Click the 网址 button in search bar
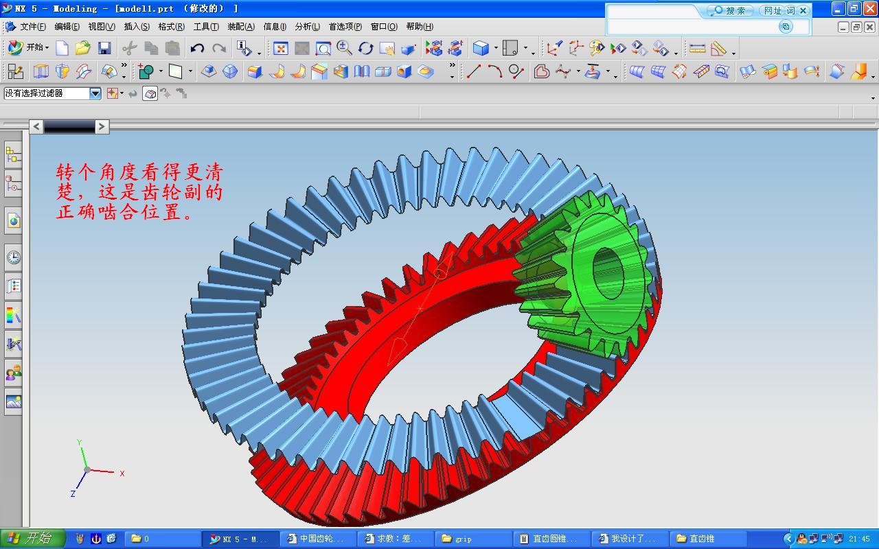879x549 pixels. [x=773, y=10]
